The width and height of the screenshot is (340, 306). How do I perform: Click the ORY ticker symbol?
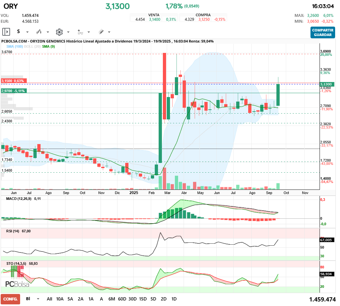click(11, 6)
